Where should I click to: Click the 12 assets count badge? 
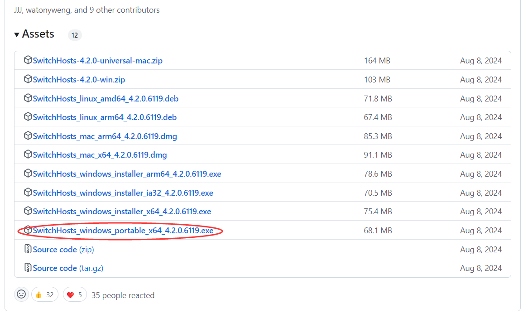tap(74, 35)
